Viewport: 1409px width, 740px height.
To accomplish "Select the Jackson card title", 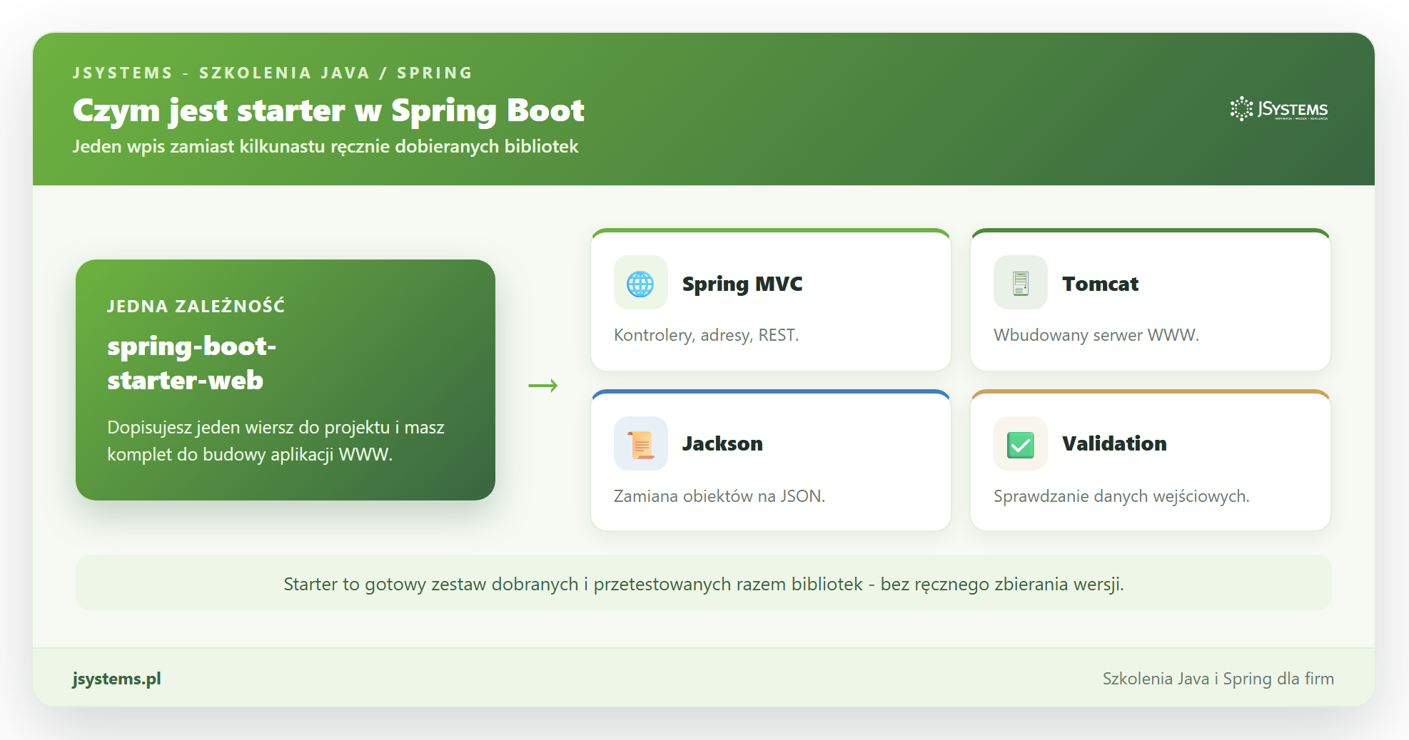I will (722, 443).
